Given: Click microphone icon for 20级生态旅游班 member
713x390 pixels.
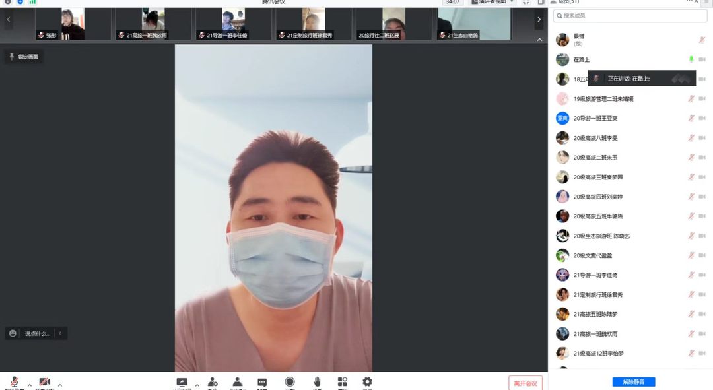Looking at the screenshot, I should click(691, 236).
